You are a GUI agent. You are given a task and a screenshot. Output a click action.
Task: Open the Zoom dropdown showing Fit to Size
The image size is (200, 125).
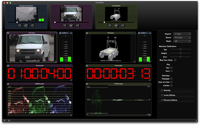182,37
